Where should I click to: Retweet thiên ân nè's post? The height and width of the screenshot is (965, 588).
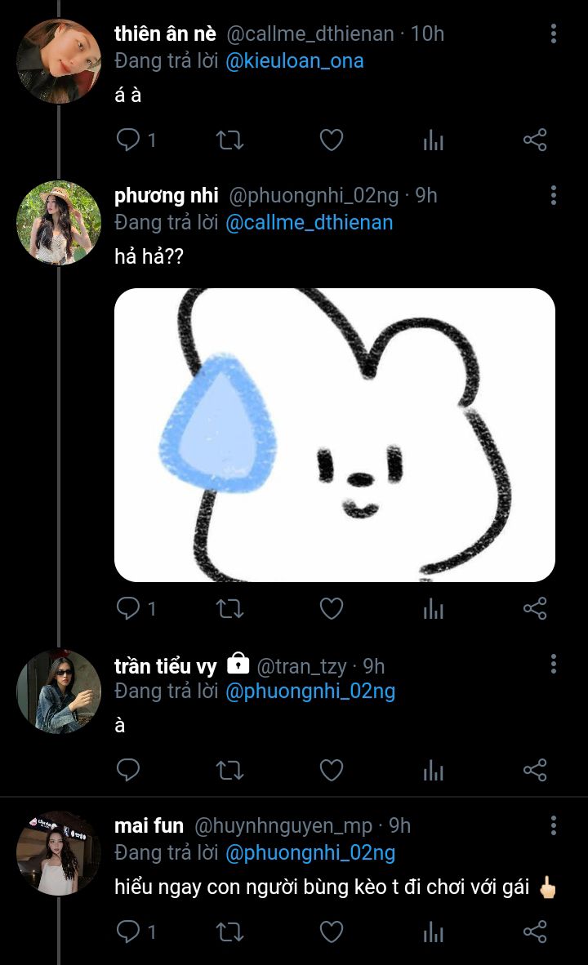coord(229,140)
